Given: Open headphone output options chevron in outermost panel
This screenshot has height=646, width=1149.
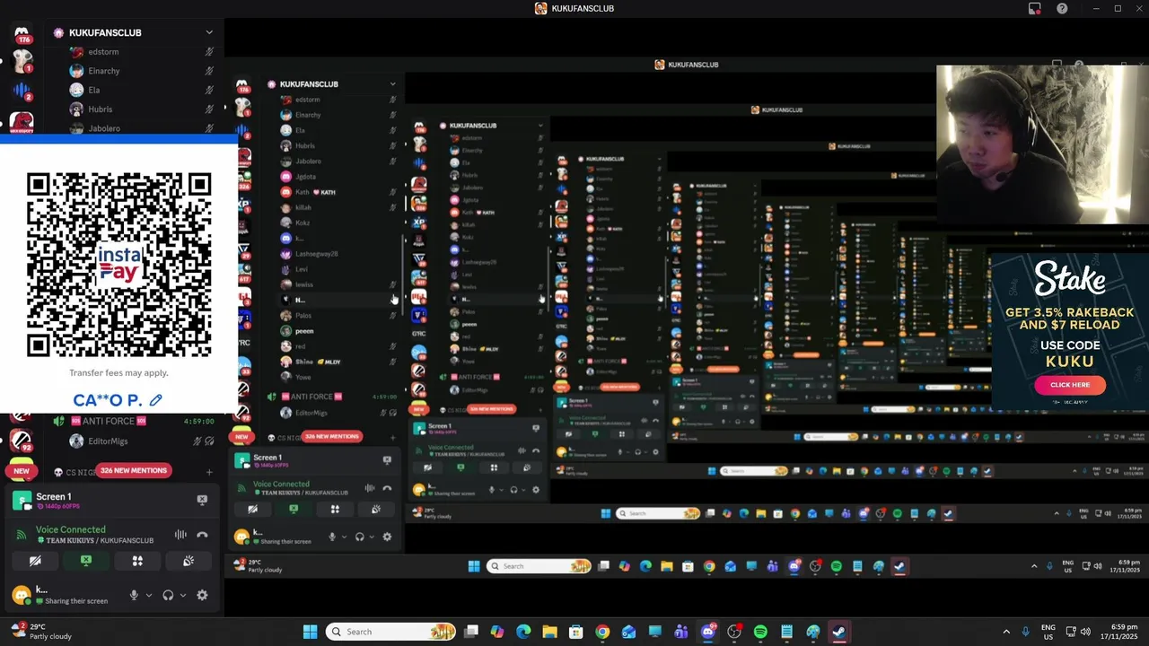Looking at the screenshot, I should pos(183,595).
